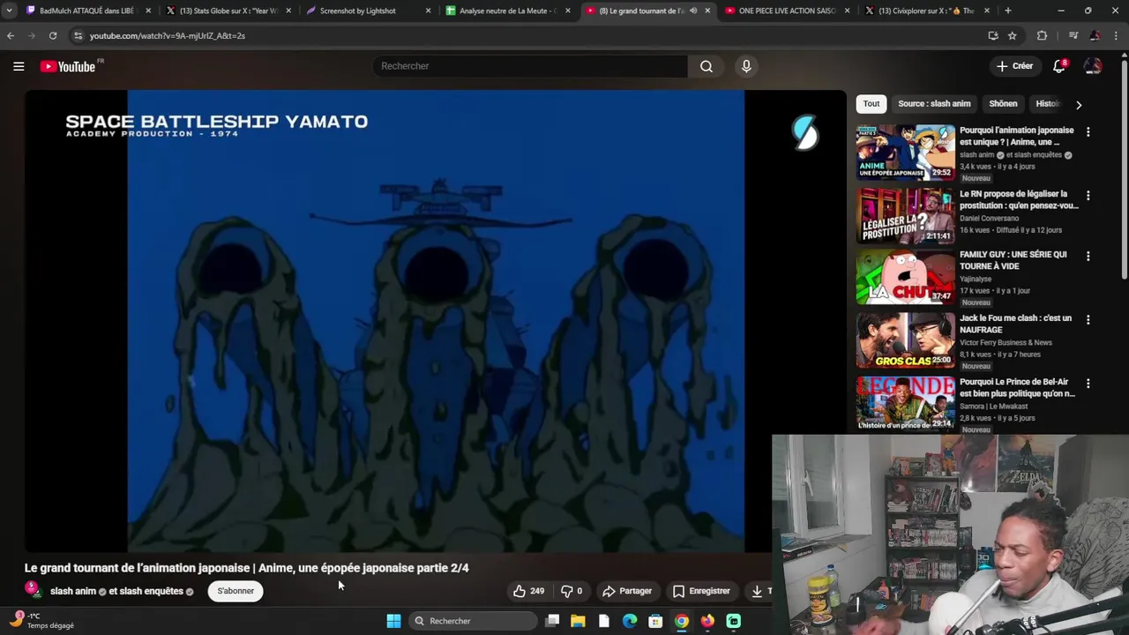
Task: Open Task View on the taskbar
Action: (x=552, y=621)
